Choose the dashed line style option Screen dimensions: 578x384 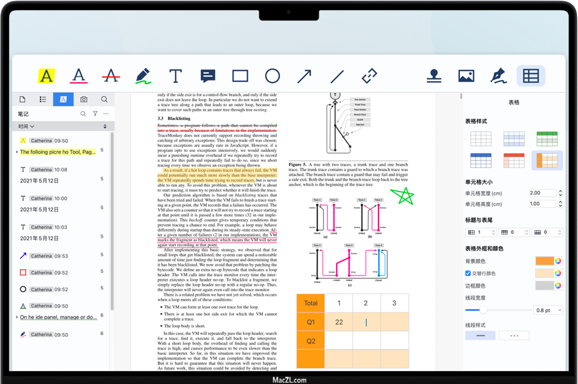514,336
